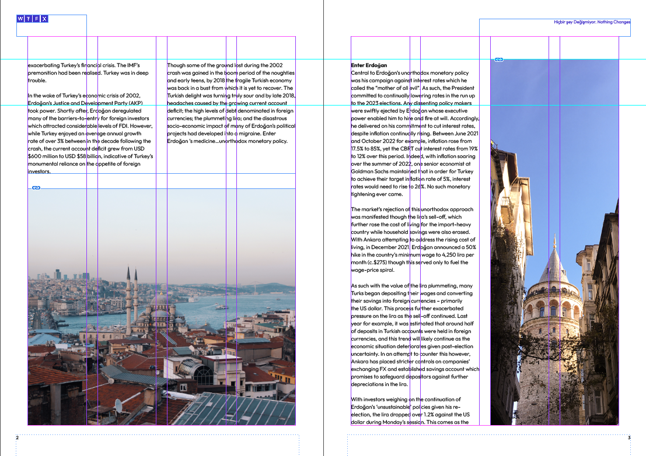Click page number 2 at the bottom left

click(x=18, y=437)
